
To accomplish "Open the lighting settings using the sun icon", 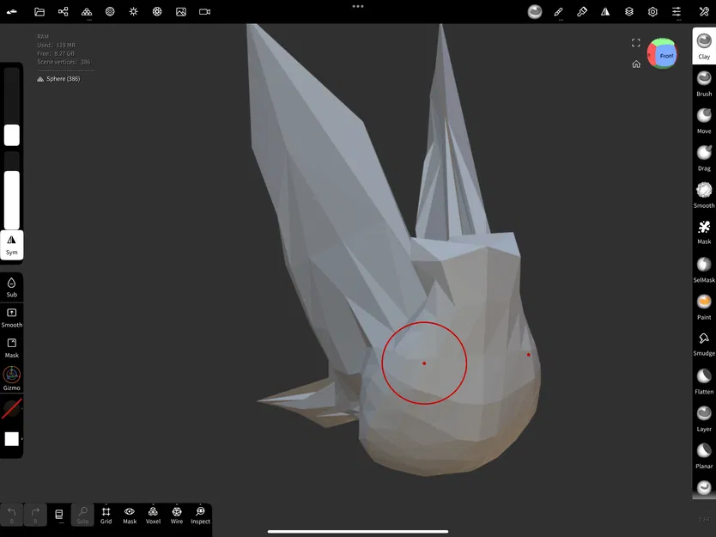I will (132, 11).
